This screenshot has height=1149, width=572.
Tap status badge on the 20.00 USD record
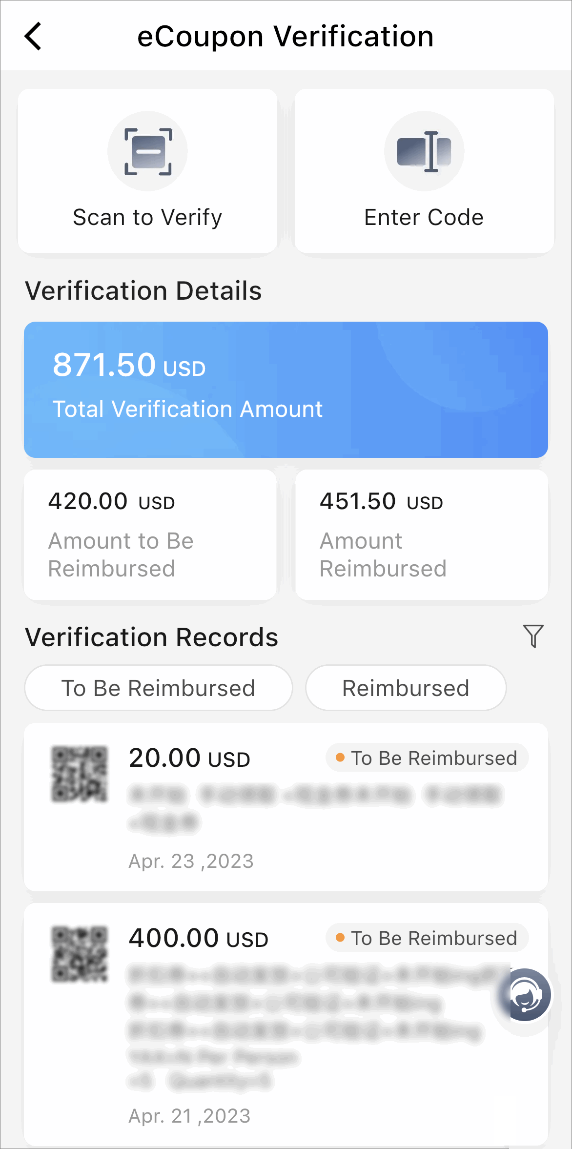[x=427, y=758]
